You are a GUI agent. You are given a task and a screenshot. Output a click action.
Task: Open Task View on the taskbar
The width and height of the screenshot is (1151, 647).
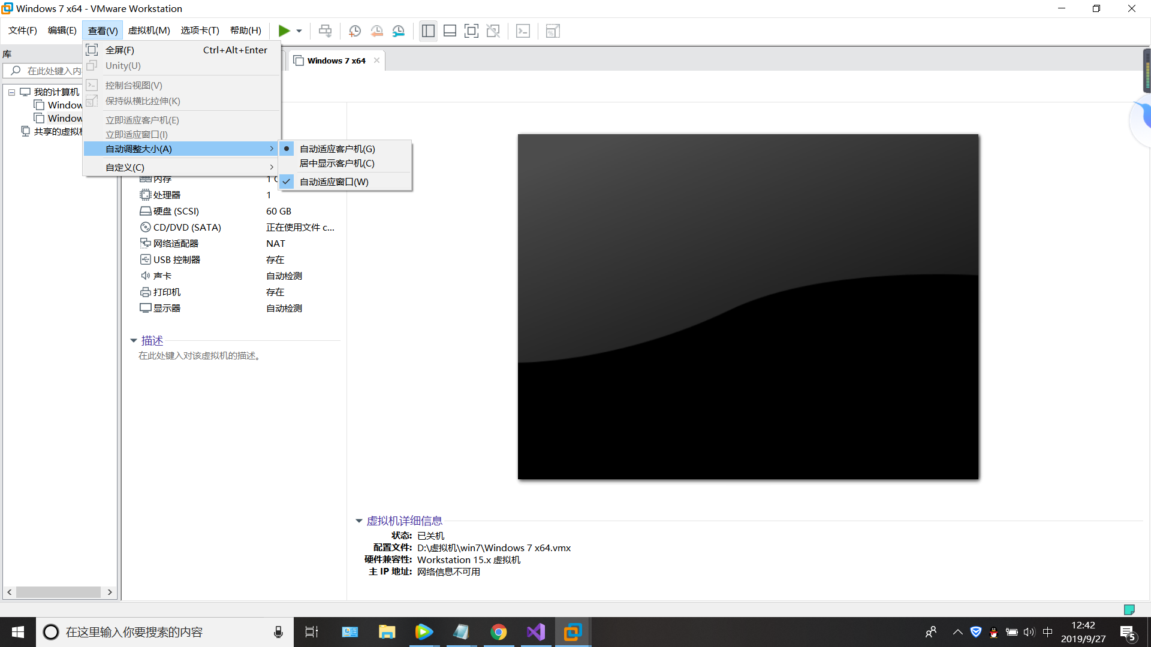pyautogui.click(x=312, y=632)
